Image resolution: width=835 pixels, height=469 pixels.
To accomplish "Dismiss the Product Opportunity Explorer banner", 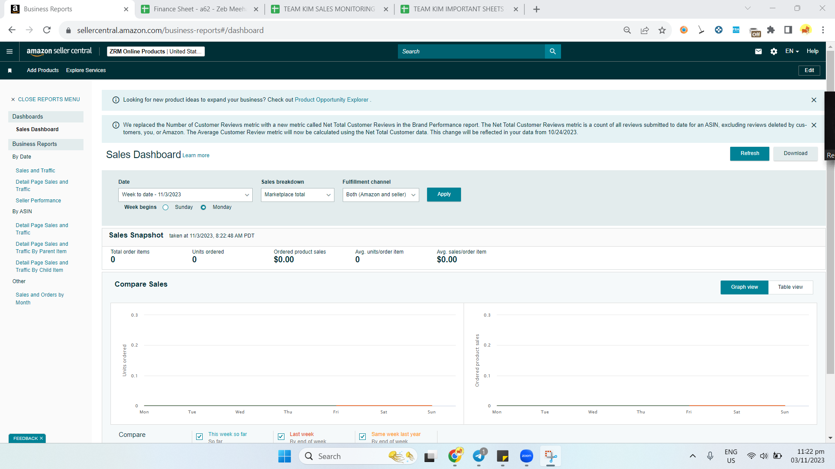I will (x=814, y=100).
